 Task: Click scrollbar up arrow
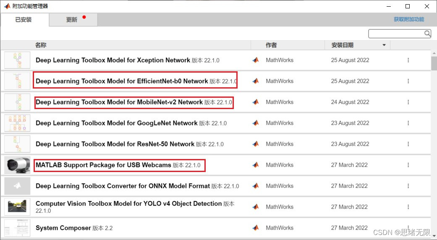click(434, 53)
